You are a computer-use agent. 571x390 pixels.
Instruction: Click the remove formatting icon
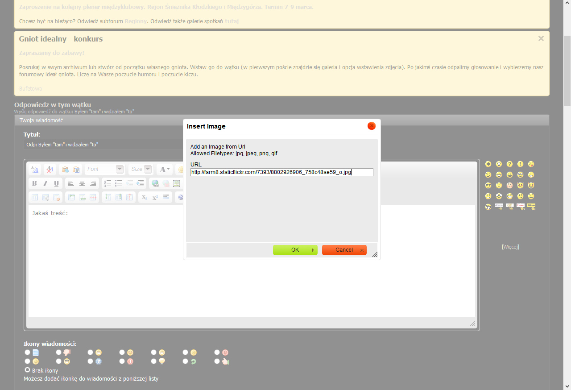click(x=50, y=170)
